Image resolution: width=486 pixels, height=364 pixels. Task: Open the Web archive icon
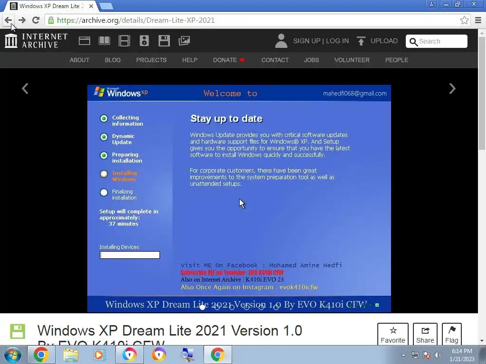[x=84, y=41]
